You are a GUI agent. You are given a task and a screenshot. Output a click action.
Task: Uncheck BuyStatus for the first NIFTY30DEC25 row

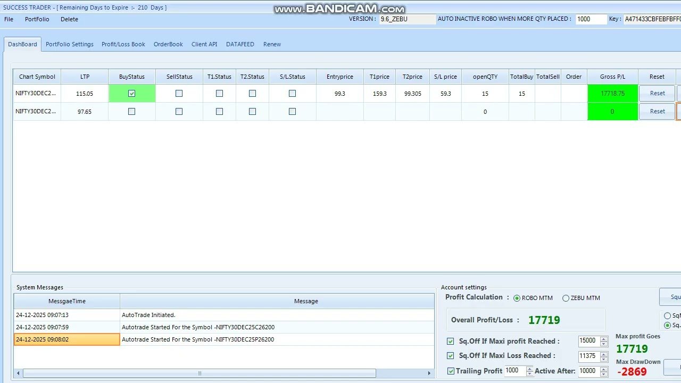pyautogui.click(x=131, y=93)
